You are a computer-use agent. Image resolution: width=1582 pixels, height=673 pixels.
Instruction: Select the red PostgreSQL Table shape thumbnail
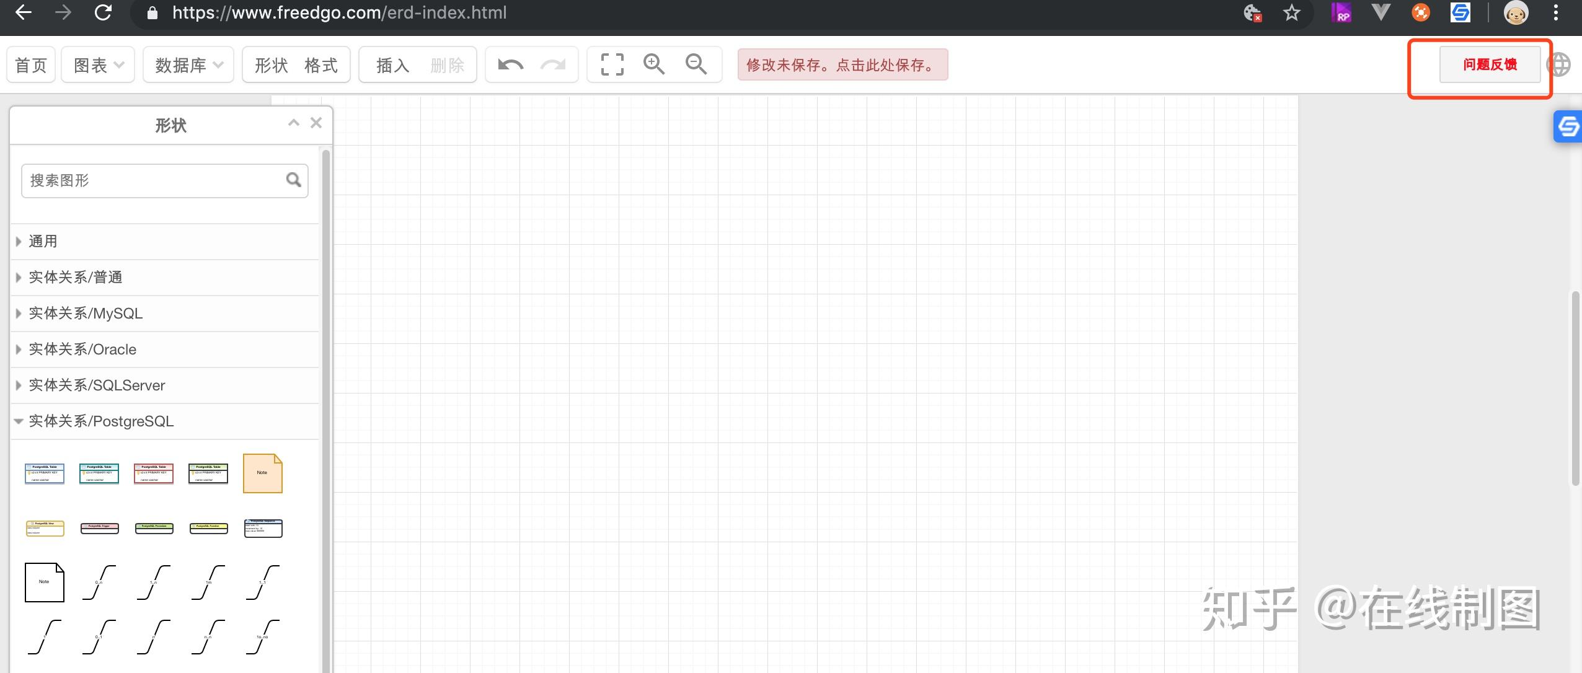pos(153,473)
